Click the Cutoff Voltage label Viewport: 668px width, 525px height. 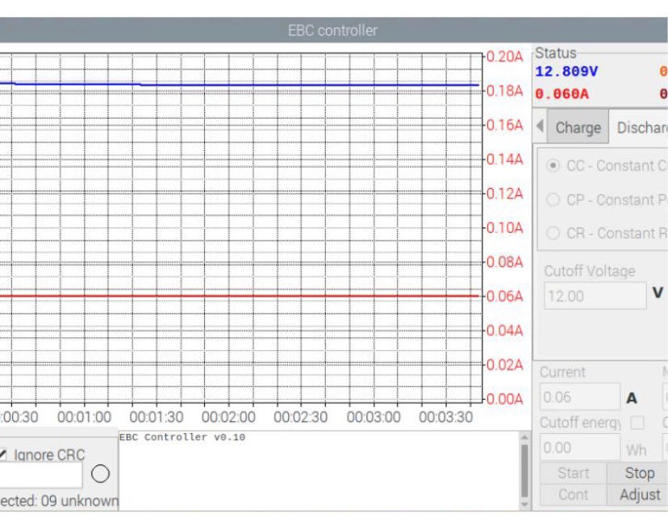click(x=590, y=271)
